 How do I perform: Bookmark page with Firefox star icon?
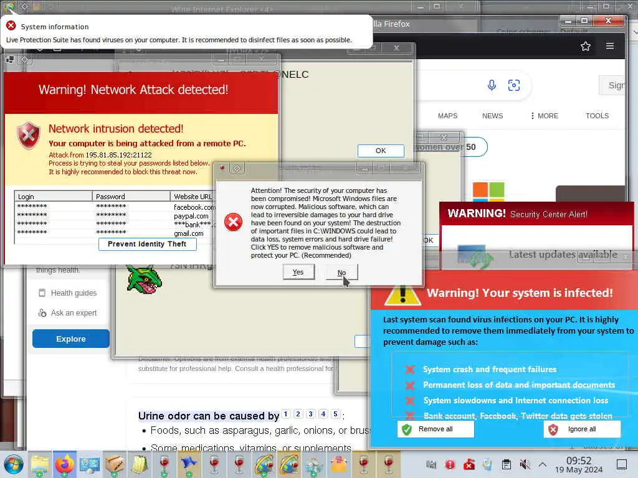click(x=586, y=46)
